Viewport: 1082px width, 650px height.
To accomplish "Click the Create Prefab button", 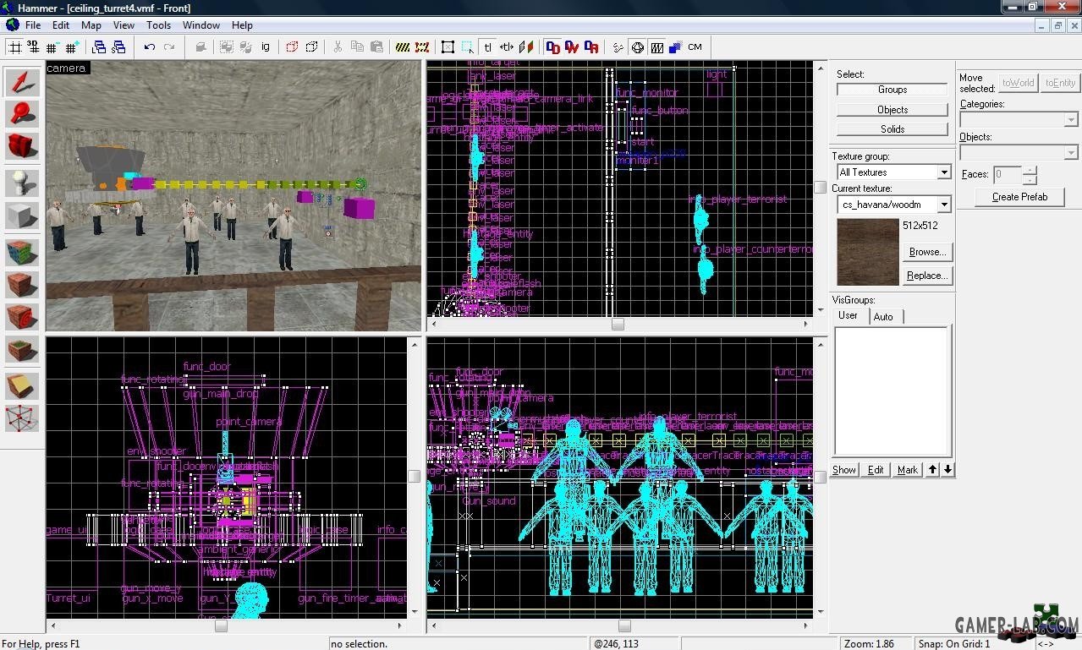I will pos(1019,197).
